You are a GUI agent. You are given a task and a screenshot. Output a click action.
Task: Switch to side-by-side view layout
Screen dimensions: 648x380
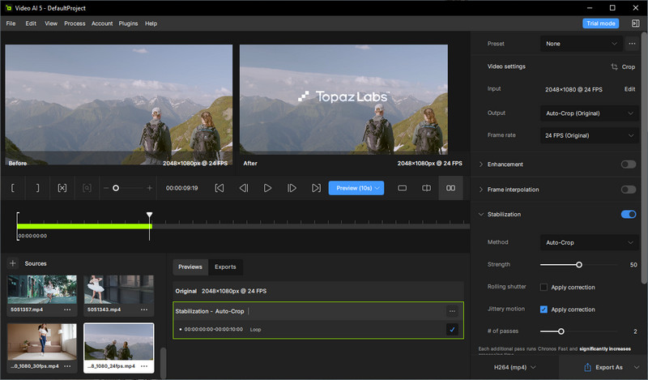pyautogui.click(x=451, y=188)
